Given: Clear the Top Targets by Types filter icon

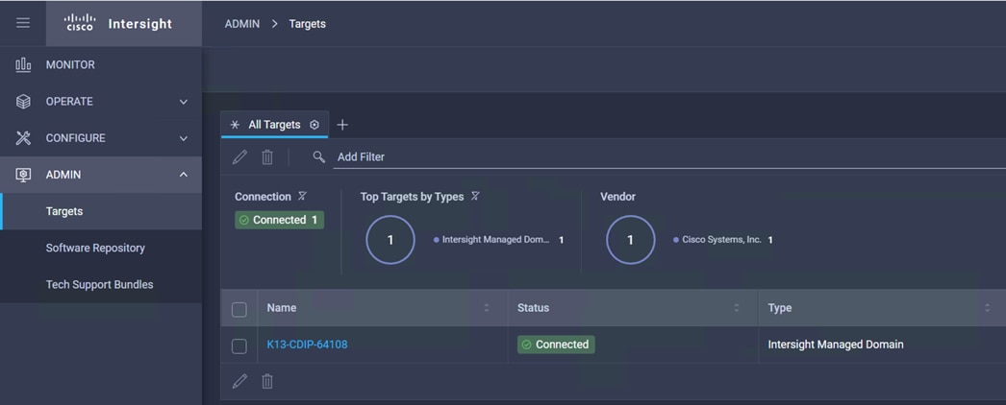Looking at the screenshot, I should [x=475, y=197].
